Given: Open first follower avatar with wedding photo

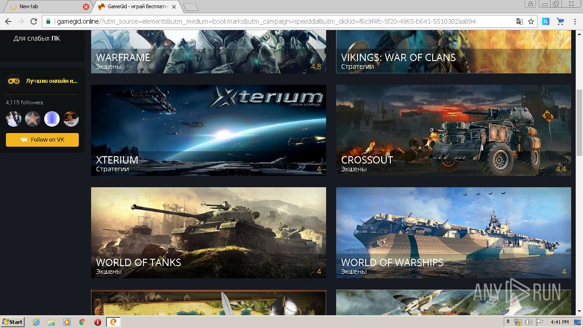Looking at the screenshot, I should [13, 119].
